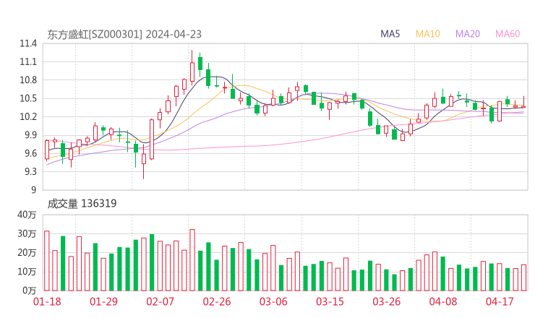The height and width of the screenshot is (318, 535).
Task: Click the 20万 volume axis label
Action: tap(27, 253)
